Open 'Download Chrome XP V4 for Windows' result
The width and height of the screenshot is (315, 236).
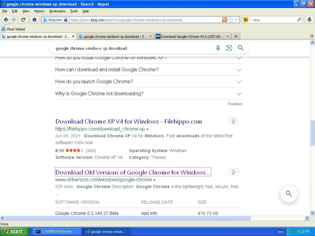[129, 121]
